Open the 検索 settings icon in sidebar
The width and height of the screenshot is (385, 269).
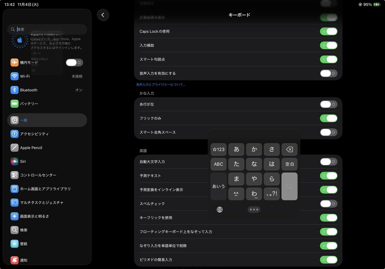click(x=14, y=230)
